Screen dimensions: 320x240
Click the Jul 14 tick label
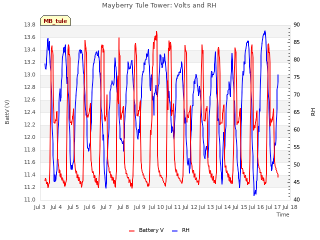point(223,207)
